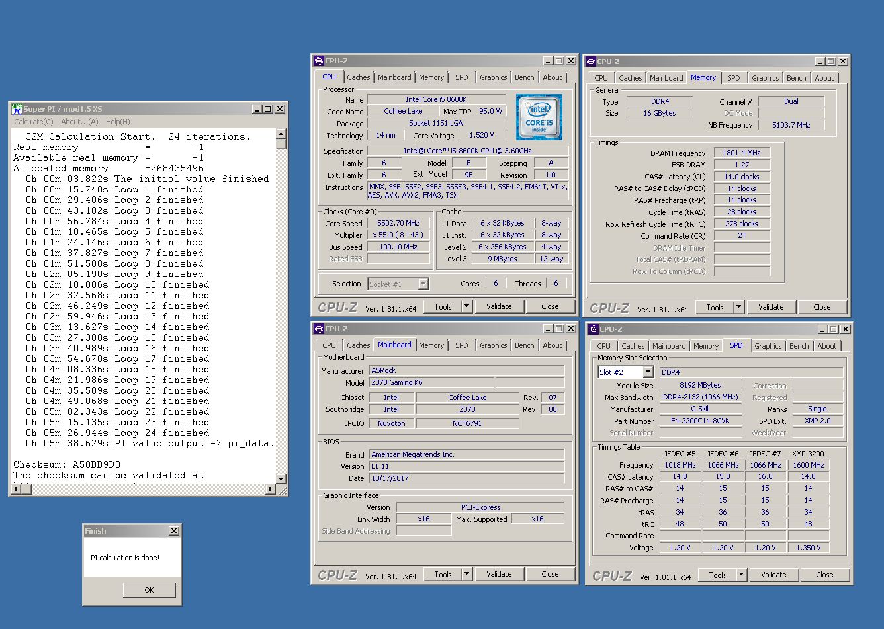884x629 pixels.
Task: Open the About...(A) menu in Super PI
Action: pos(79,122)
